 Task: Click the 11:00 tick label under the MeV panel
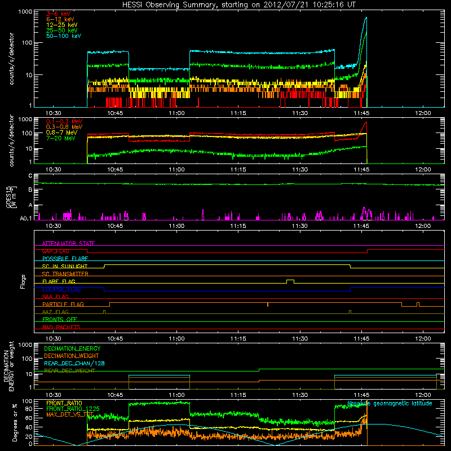click(176, 170)
